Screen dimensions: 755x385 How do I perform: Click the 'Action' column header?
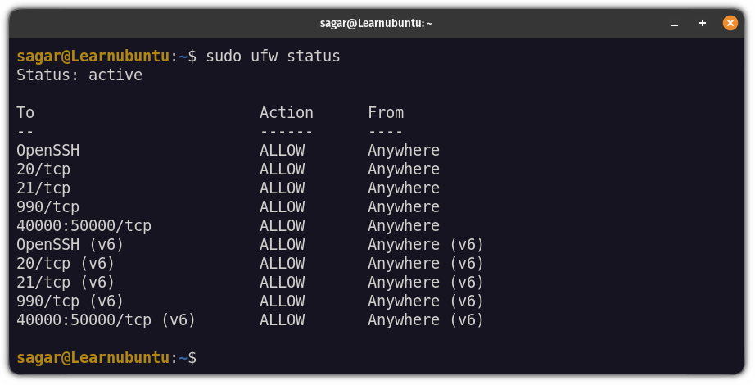287,113
